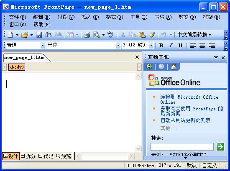Image resolution: width=230 pixels, height=171 pixels.
Task: Toggle Italic formatting
Action: [171, 45]
